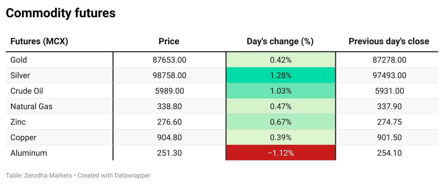Click the Zerodha Markets source text
This screenshot has height=185, width=444.
[x=48, y=175]
